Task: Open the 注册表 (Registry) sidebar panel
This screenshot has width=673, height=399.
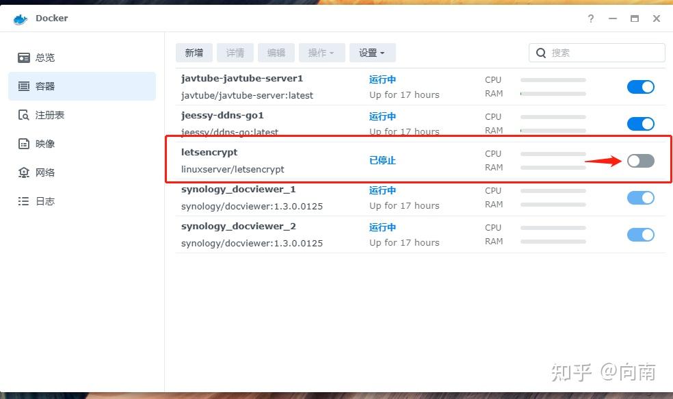Action: 46,115
